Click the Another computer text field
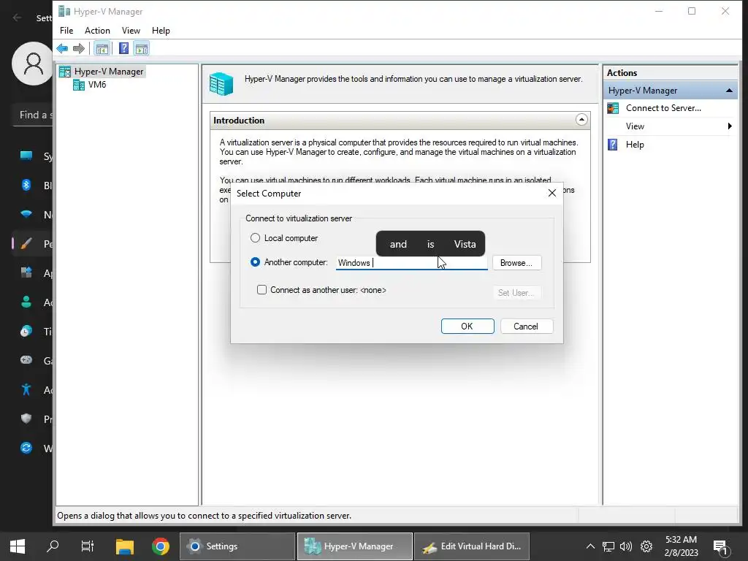This screenshot has width=748, height=561. (412, 263)
